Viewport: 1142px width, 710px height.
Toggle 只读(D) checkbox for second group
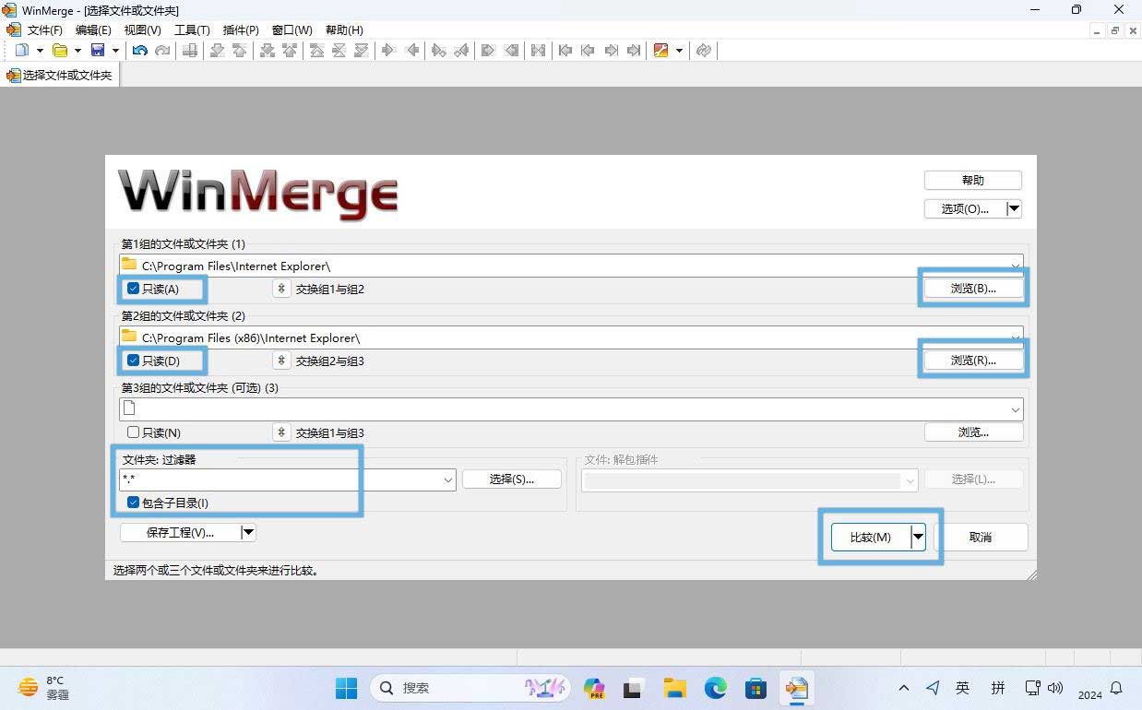pos(134,361)
